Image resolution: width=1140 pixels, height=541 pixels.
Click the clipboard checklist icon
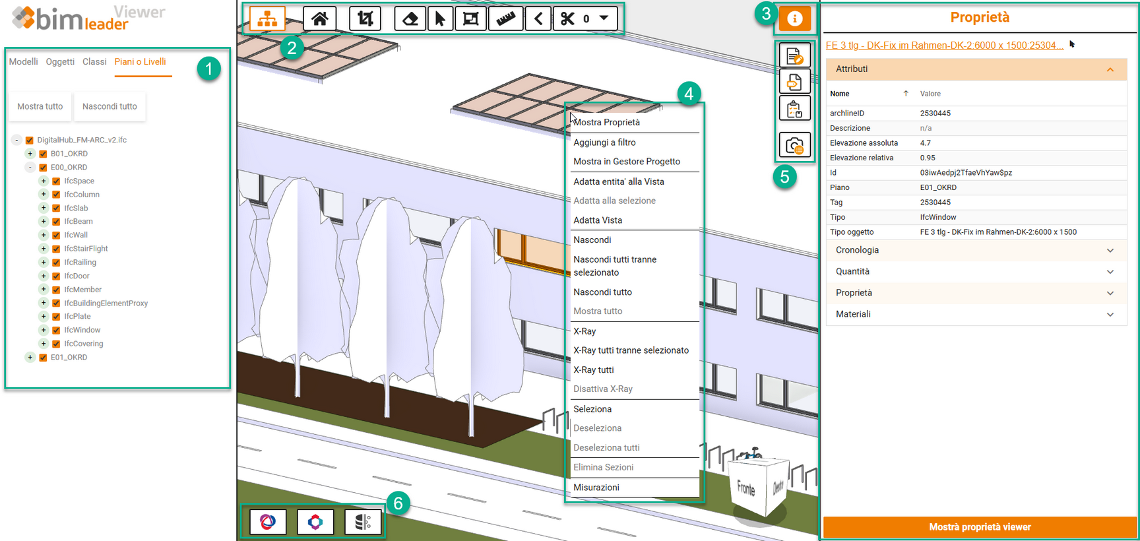pyautogui.click(x=794, y=108)
